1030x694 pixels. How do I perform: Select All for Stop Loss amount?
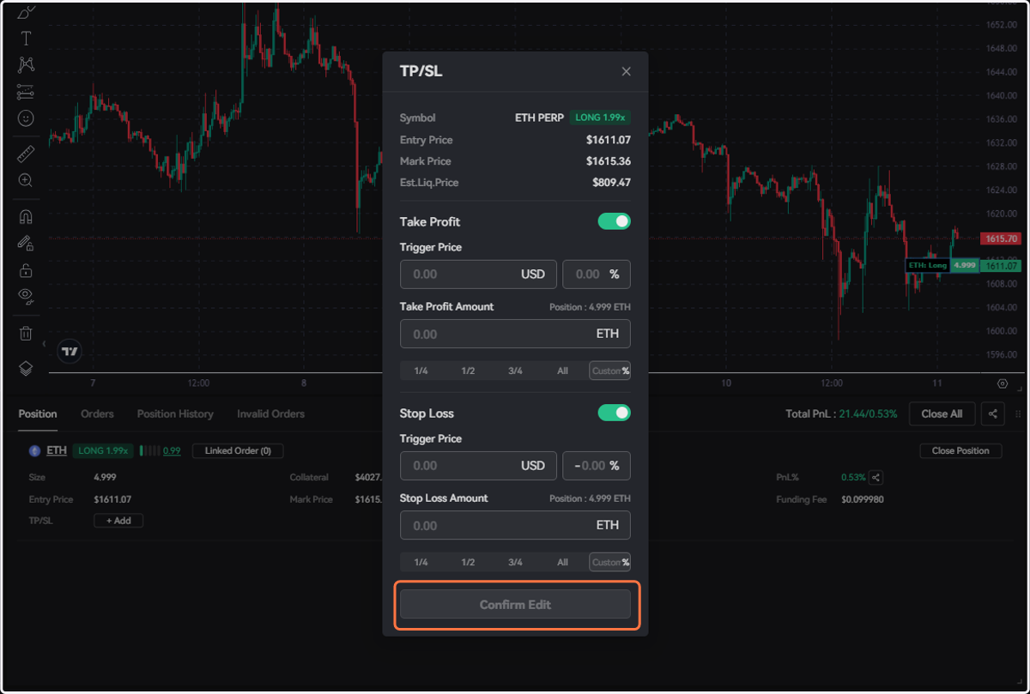click(562, 562)
